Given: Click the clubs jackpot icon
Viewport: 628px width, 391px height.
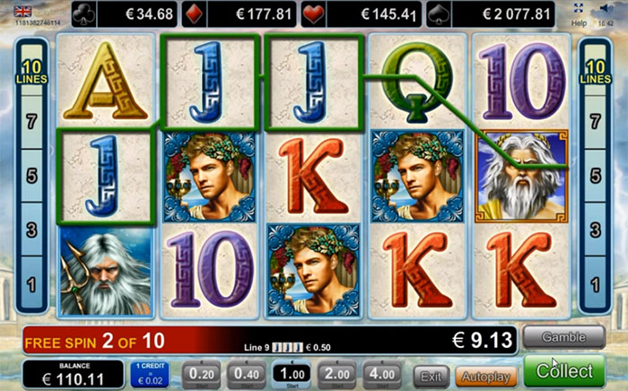Looking at the screenshot, I should [84, 14].
